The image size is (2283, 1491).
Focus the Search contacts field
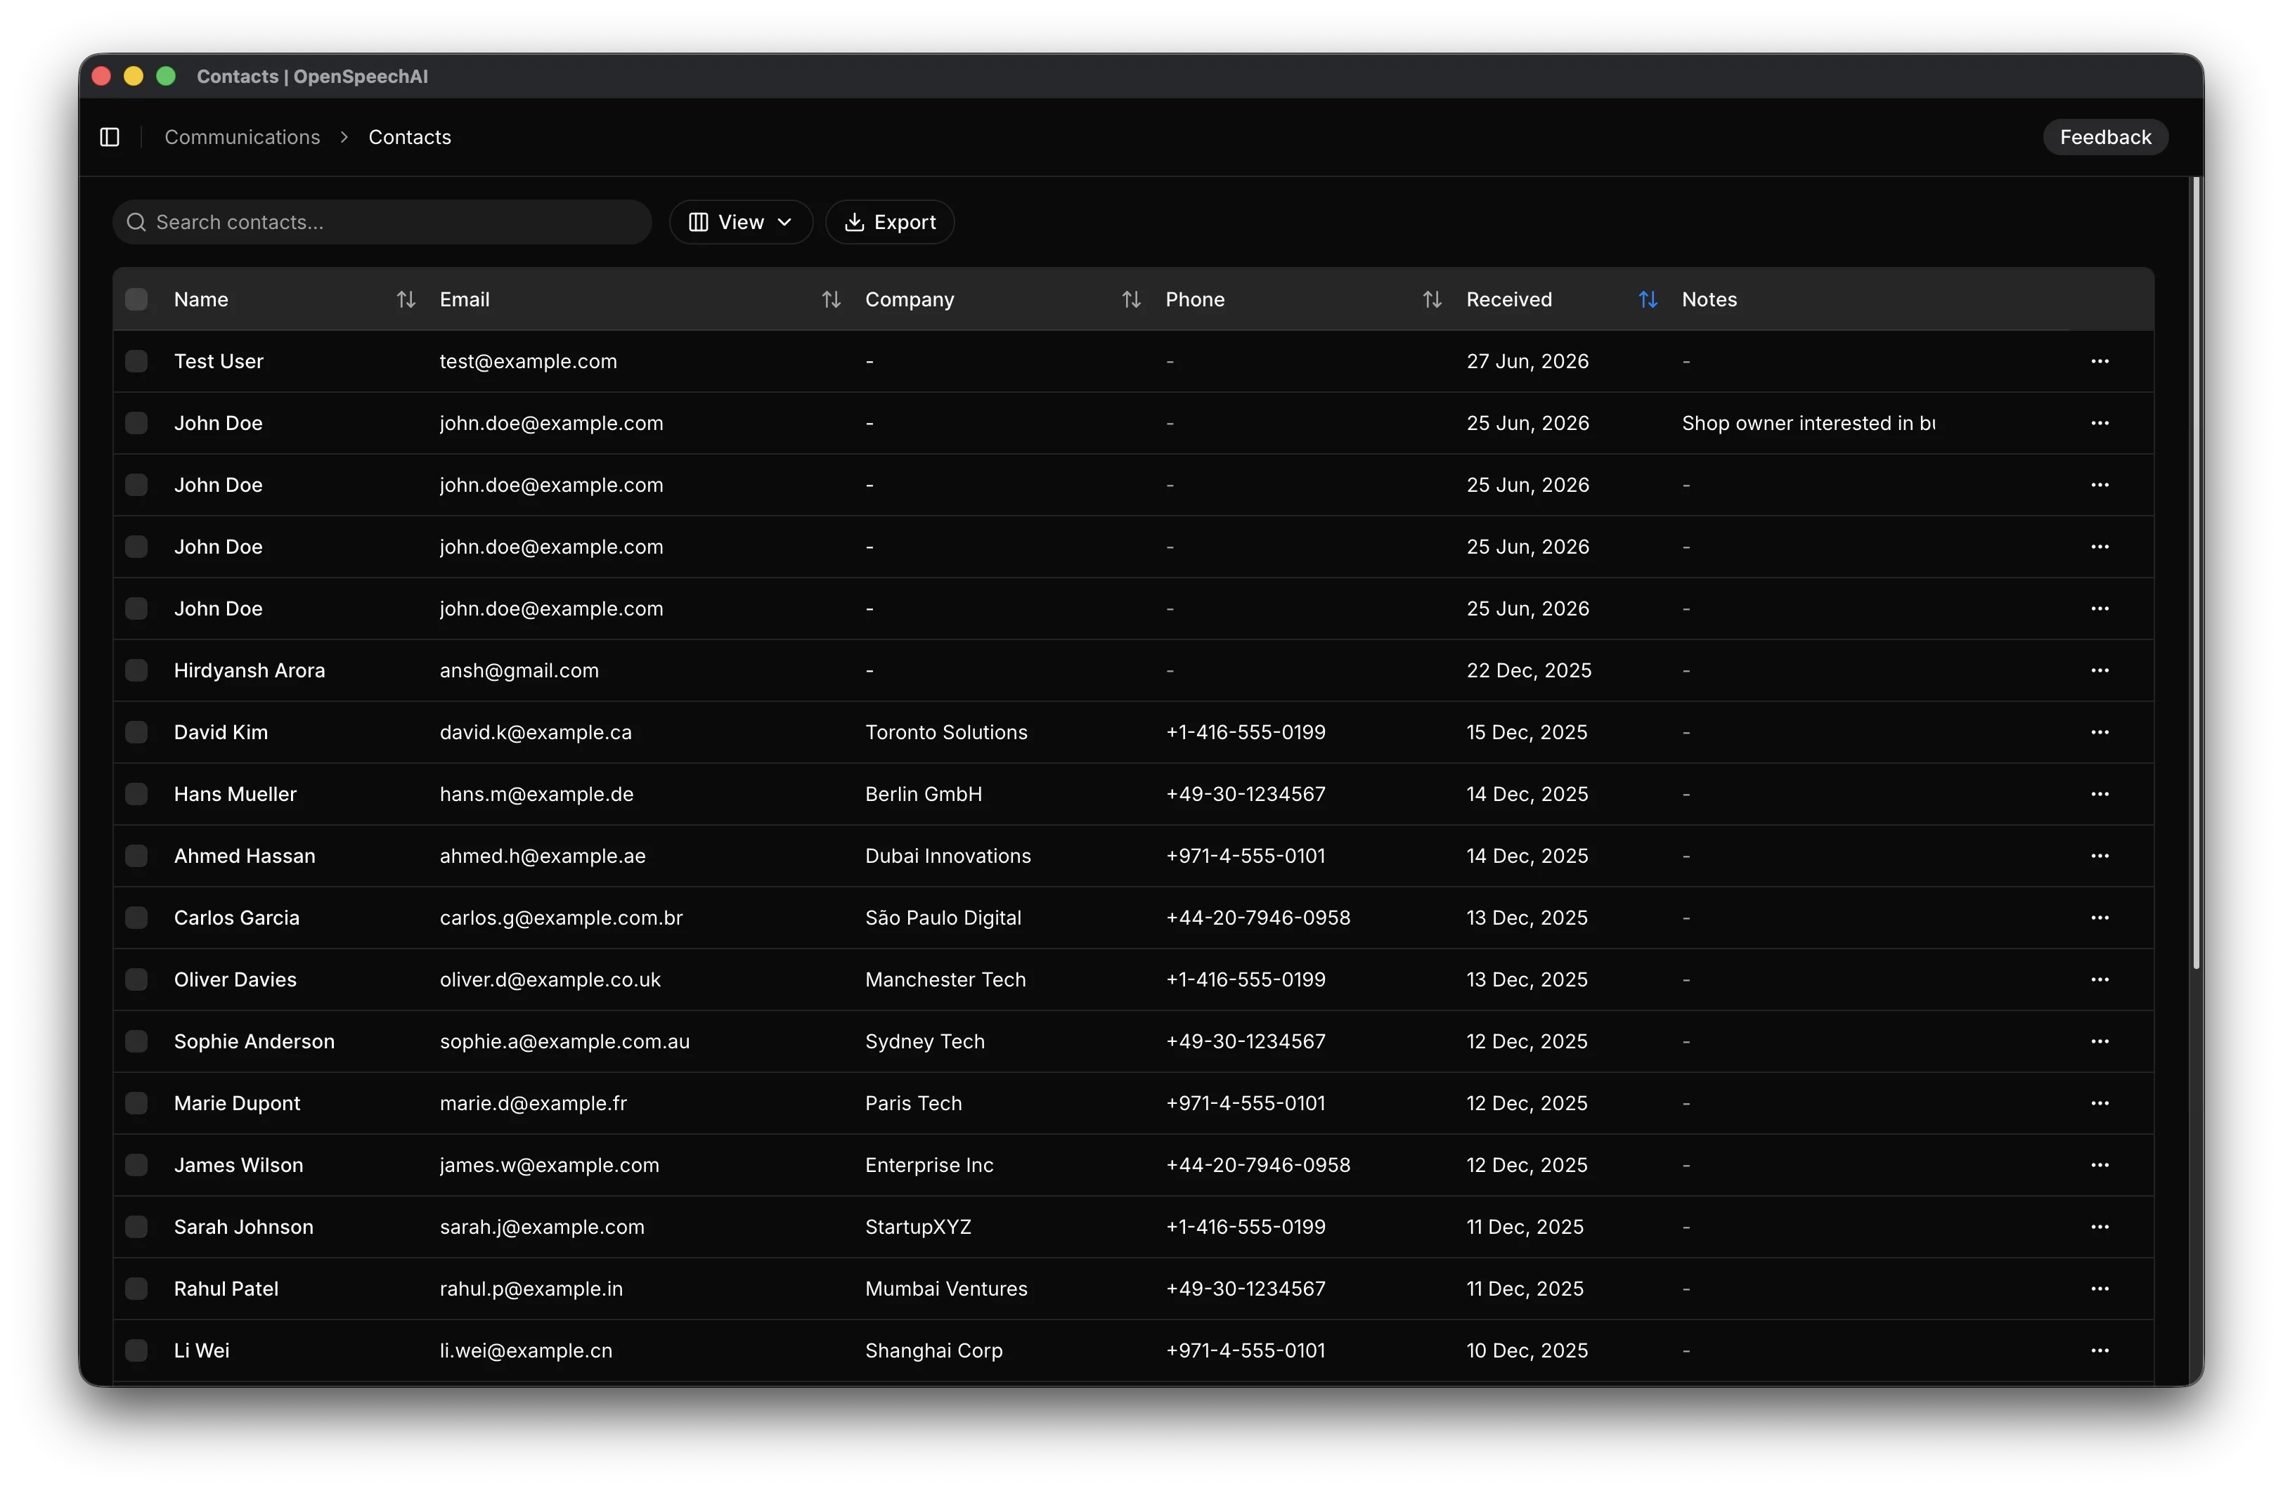click(x=382, y=223)
